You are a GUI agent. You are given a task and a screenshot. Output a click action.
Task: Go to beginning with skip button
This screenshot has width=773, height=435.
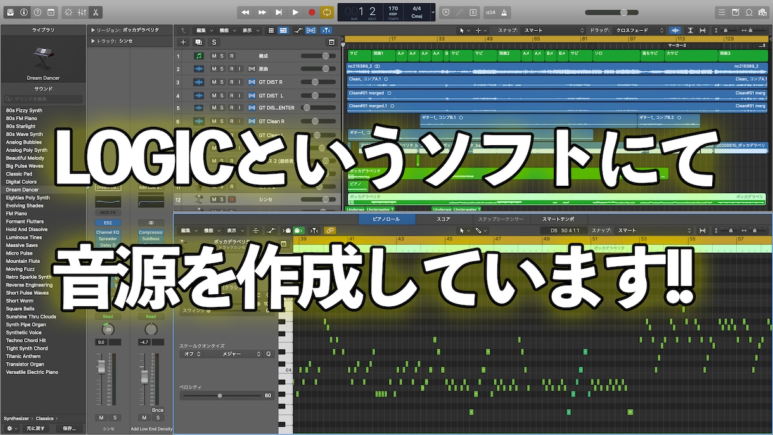[279, 12]
